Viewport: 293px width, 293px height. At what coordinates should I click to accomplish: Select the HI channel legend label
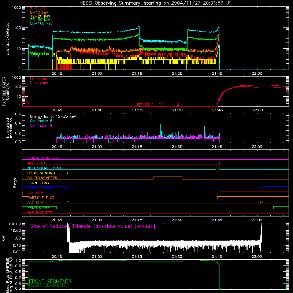40,83
